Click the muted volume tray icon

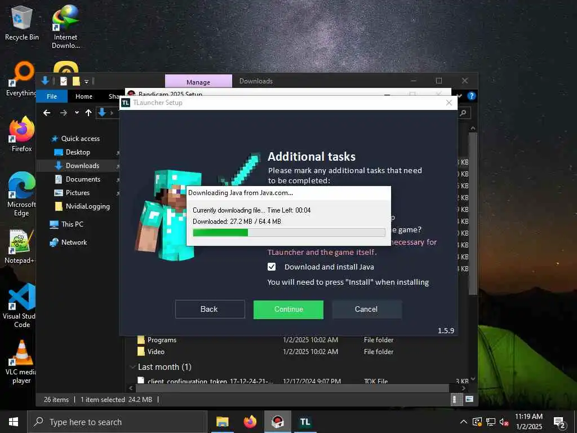504,422
